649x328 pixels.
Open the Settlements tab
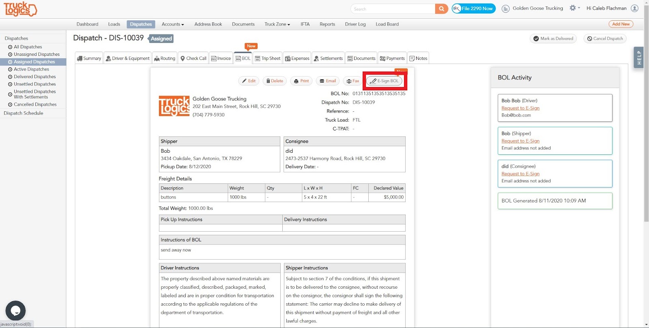tap(328, 58)
